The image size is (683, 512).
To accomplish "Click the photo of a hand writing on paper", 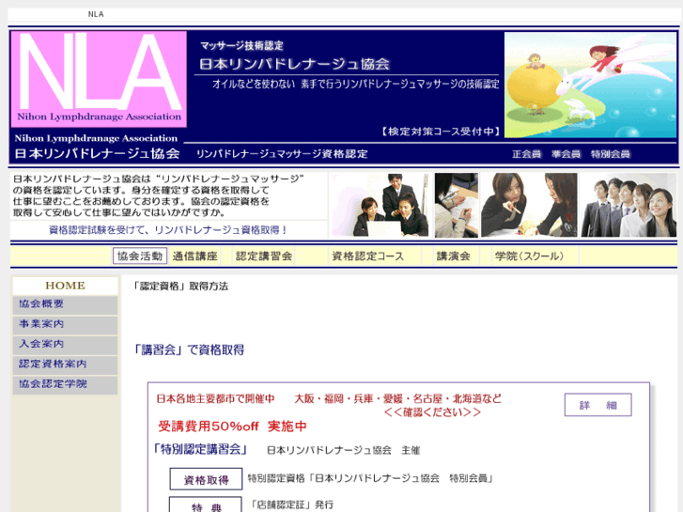I will click(457, 205).
